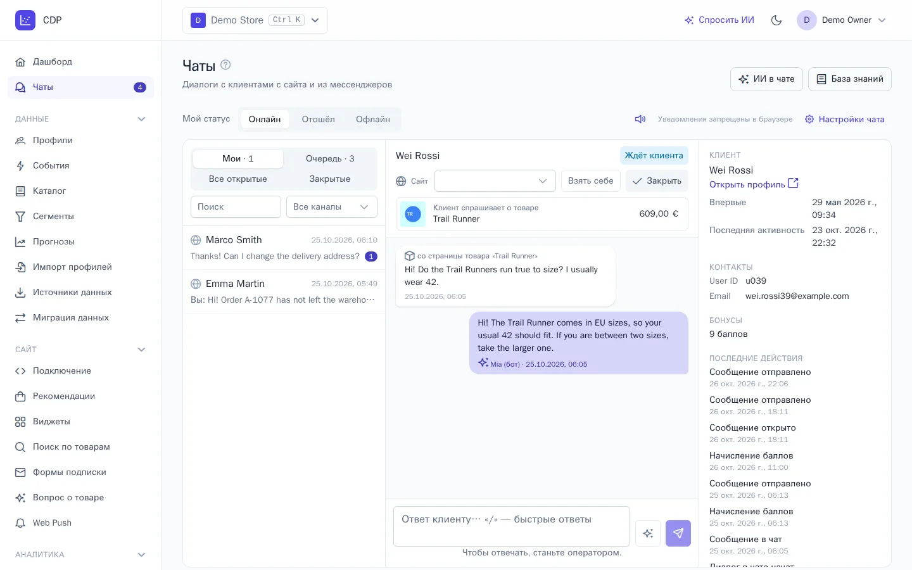Viewport: 912px width, 570px height.
Task: Open the operator assignment dropdown in chat header
Action: click(495, 180)
